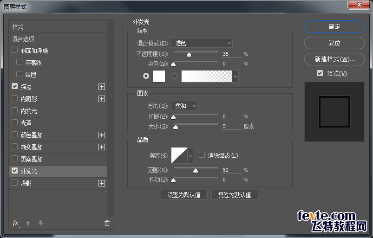
Task: Click the 扩展 spread value field
Action: 232,116
